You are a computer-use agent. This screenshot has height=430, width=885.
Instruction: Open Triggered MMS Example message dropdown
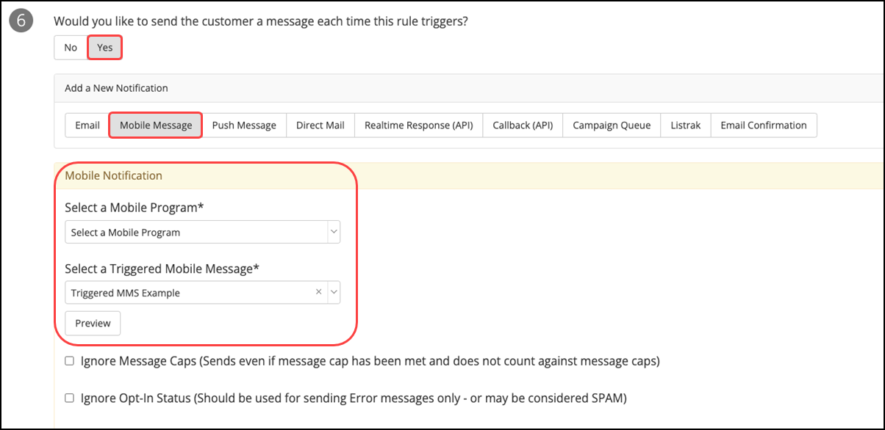pos(202,293)
